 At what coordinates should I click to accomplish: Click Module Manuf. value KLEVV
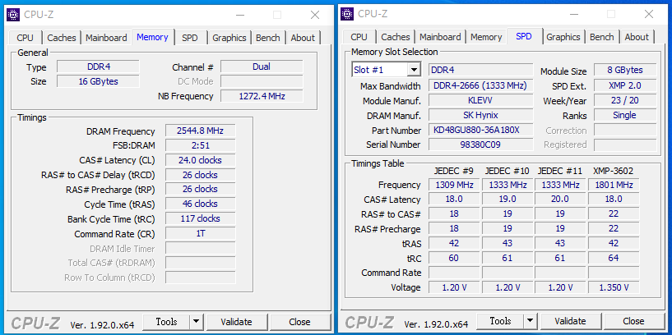[481, 100]
